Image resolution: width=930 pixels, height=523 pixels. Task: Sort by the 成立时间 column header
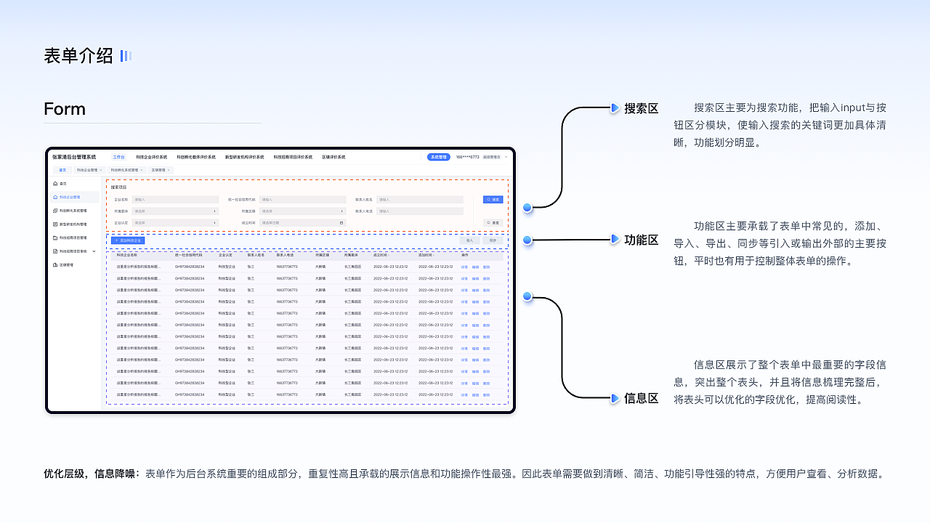point(381,255)
